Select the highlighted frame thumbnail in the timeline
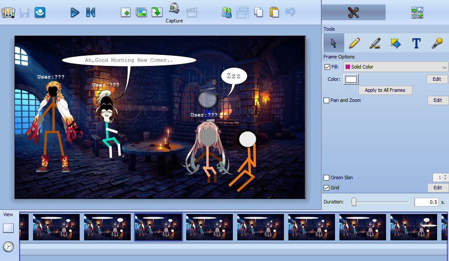This screenshot has width=449, height=261. click(158, 227)
